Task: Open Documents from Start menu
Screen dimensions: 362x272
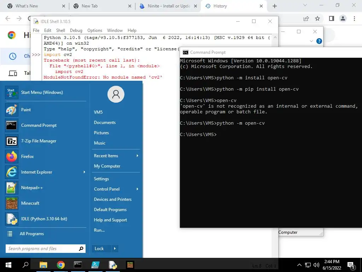Action: coord(105,122)
